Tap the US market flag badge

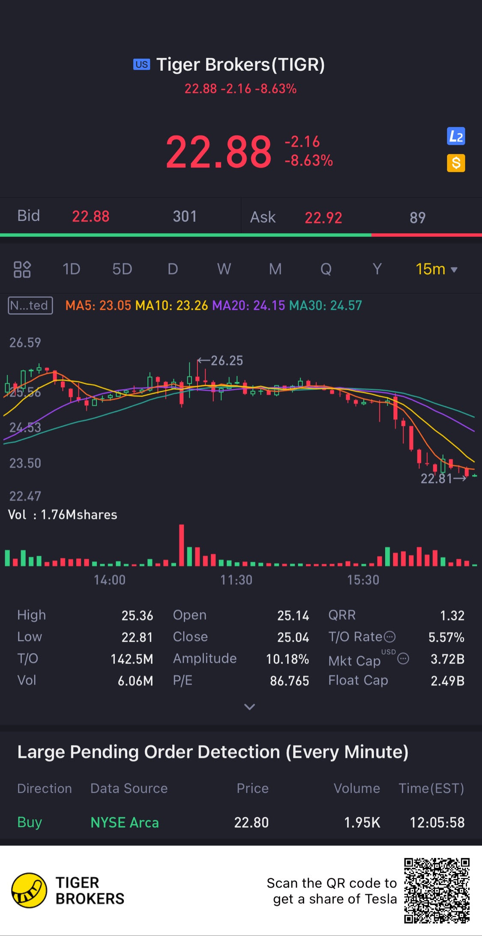tap(141, 64)
